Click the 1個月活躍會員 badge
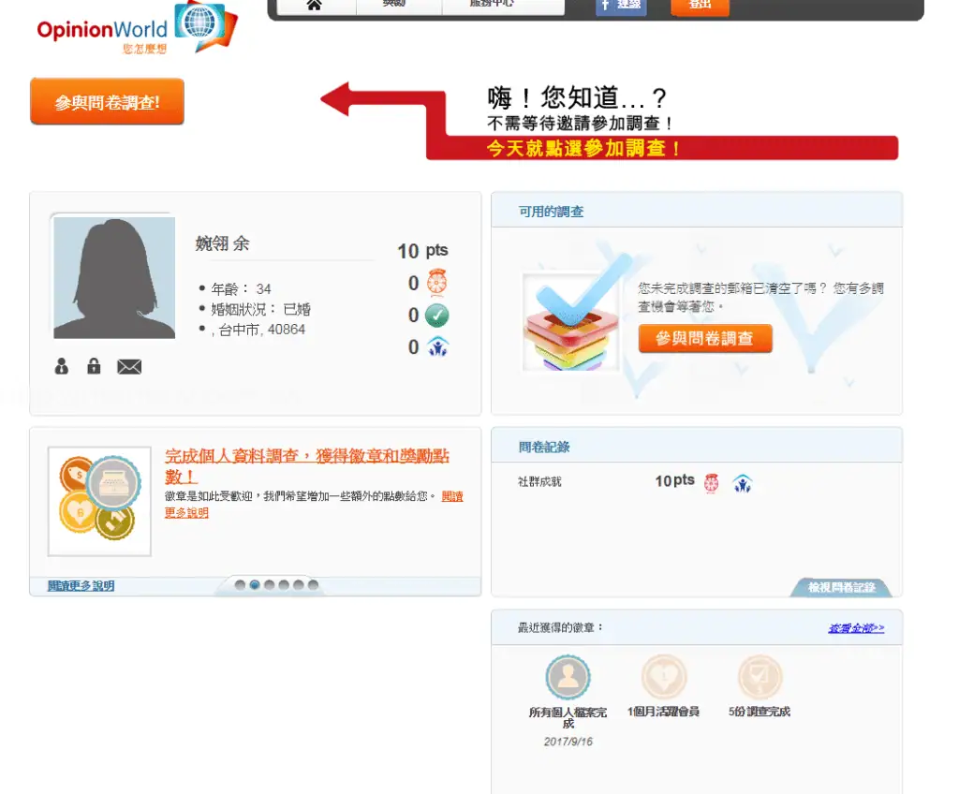 click(x=664, y=676)
